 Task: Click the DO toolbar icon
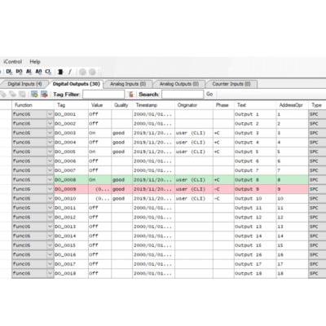[x=19, y=72]
